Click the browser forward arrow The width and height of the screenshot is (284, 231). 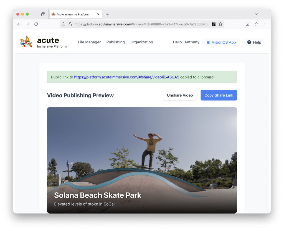pyautogui.click(x=27, y=24)
